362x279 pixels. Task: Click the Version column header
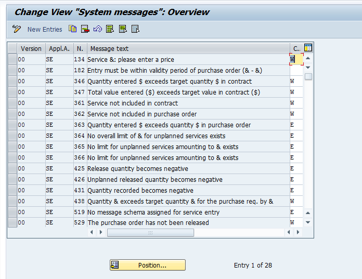coord(31,49)
